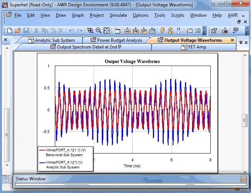The height and width of the screenshot is (193, 251).
Task: Click the New Project toolbar icon
Action: click(10, 31)
